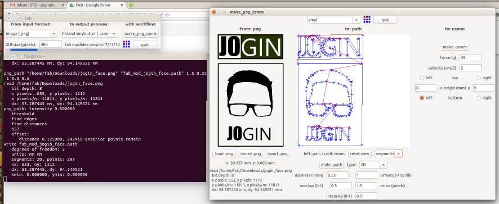
Task: Click the force (g) input field
Action: pyautogui.click(x=470, y=57)
